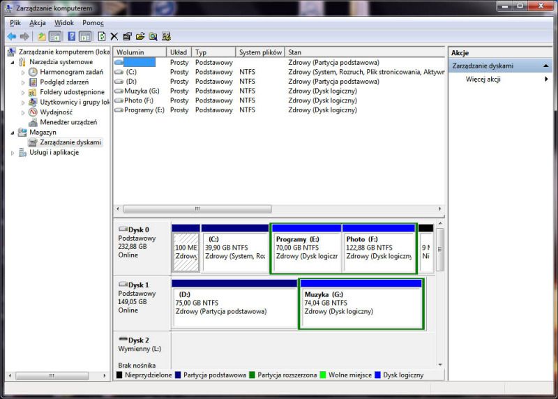Select the (D:) volume row in list
Image resolution: width=558 pixels, height=399 pixels.
279,82
